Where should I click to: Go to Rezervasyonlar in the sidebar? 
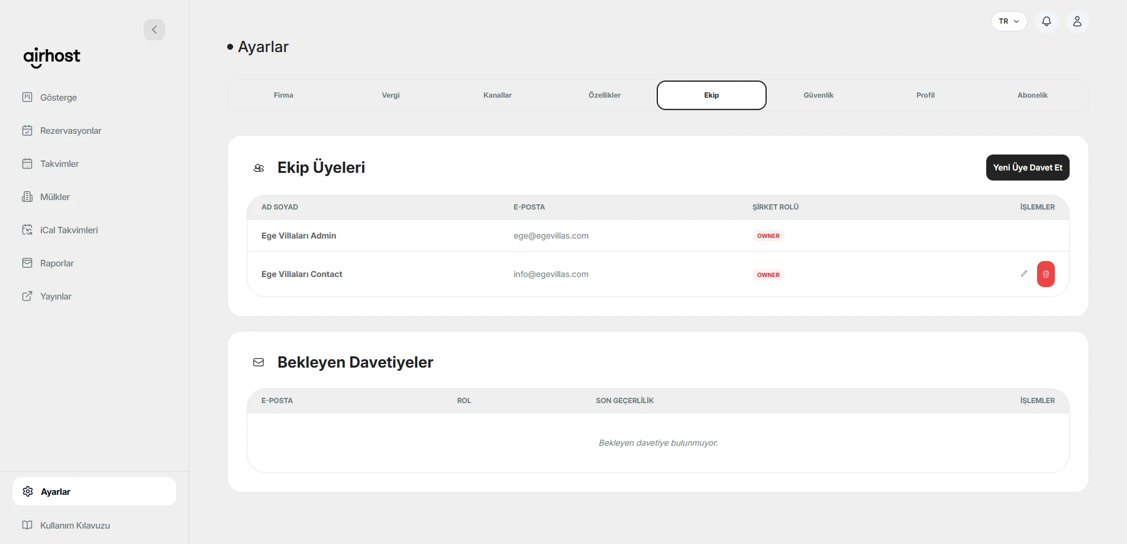pos(95,130)
